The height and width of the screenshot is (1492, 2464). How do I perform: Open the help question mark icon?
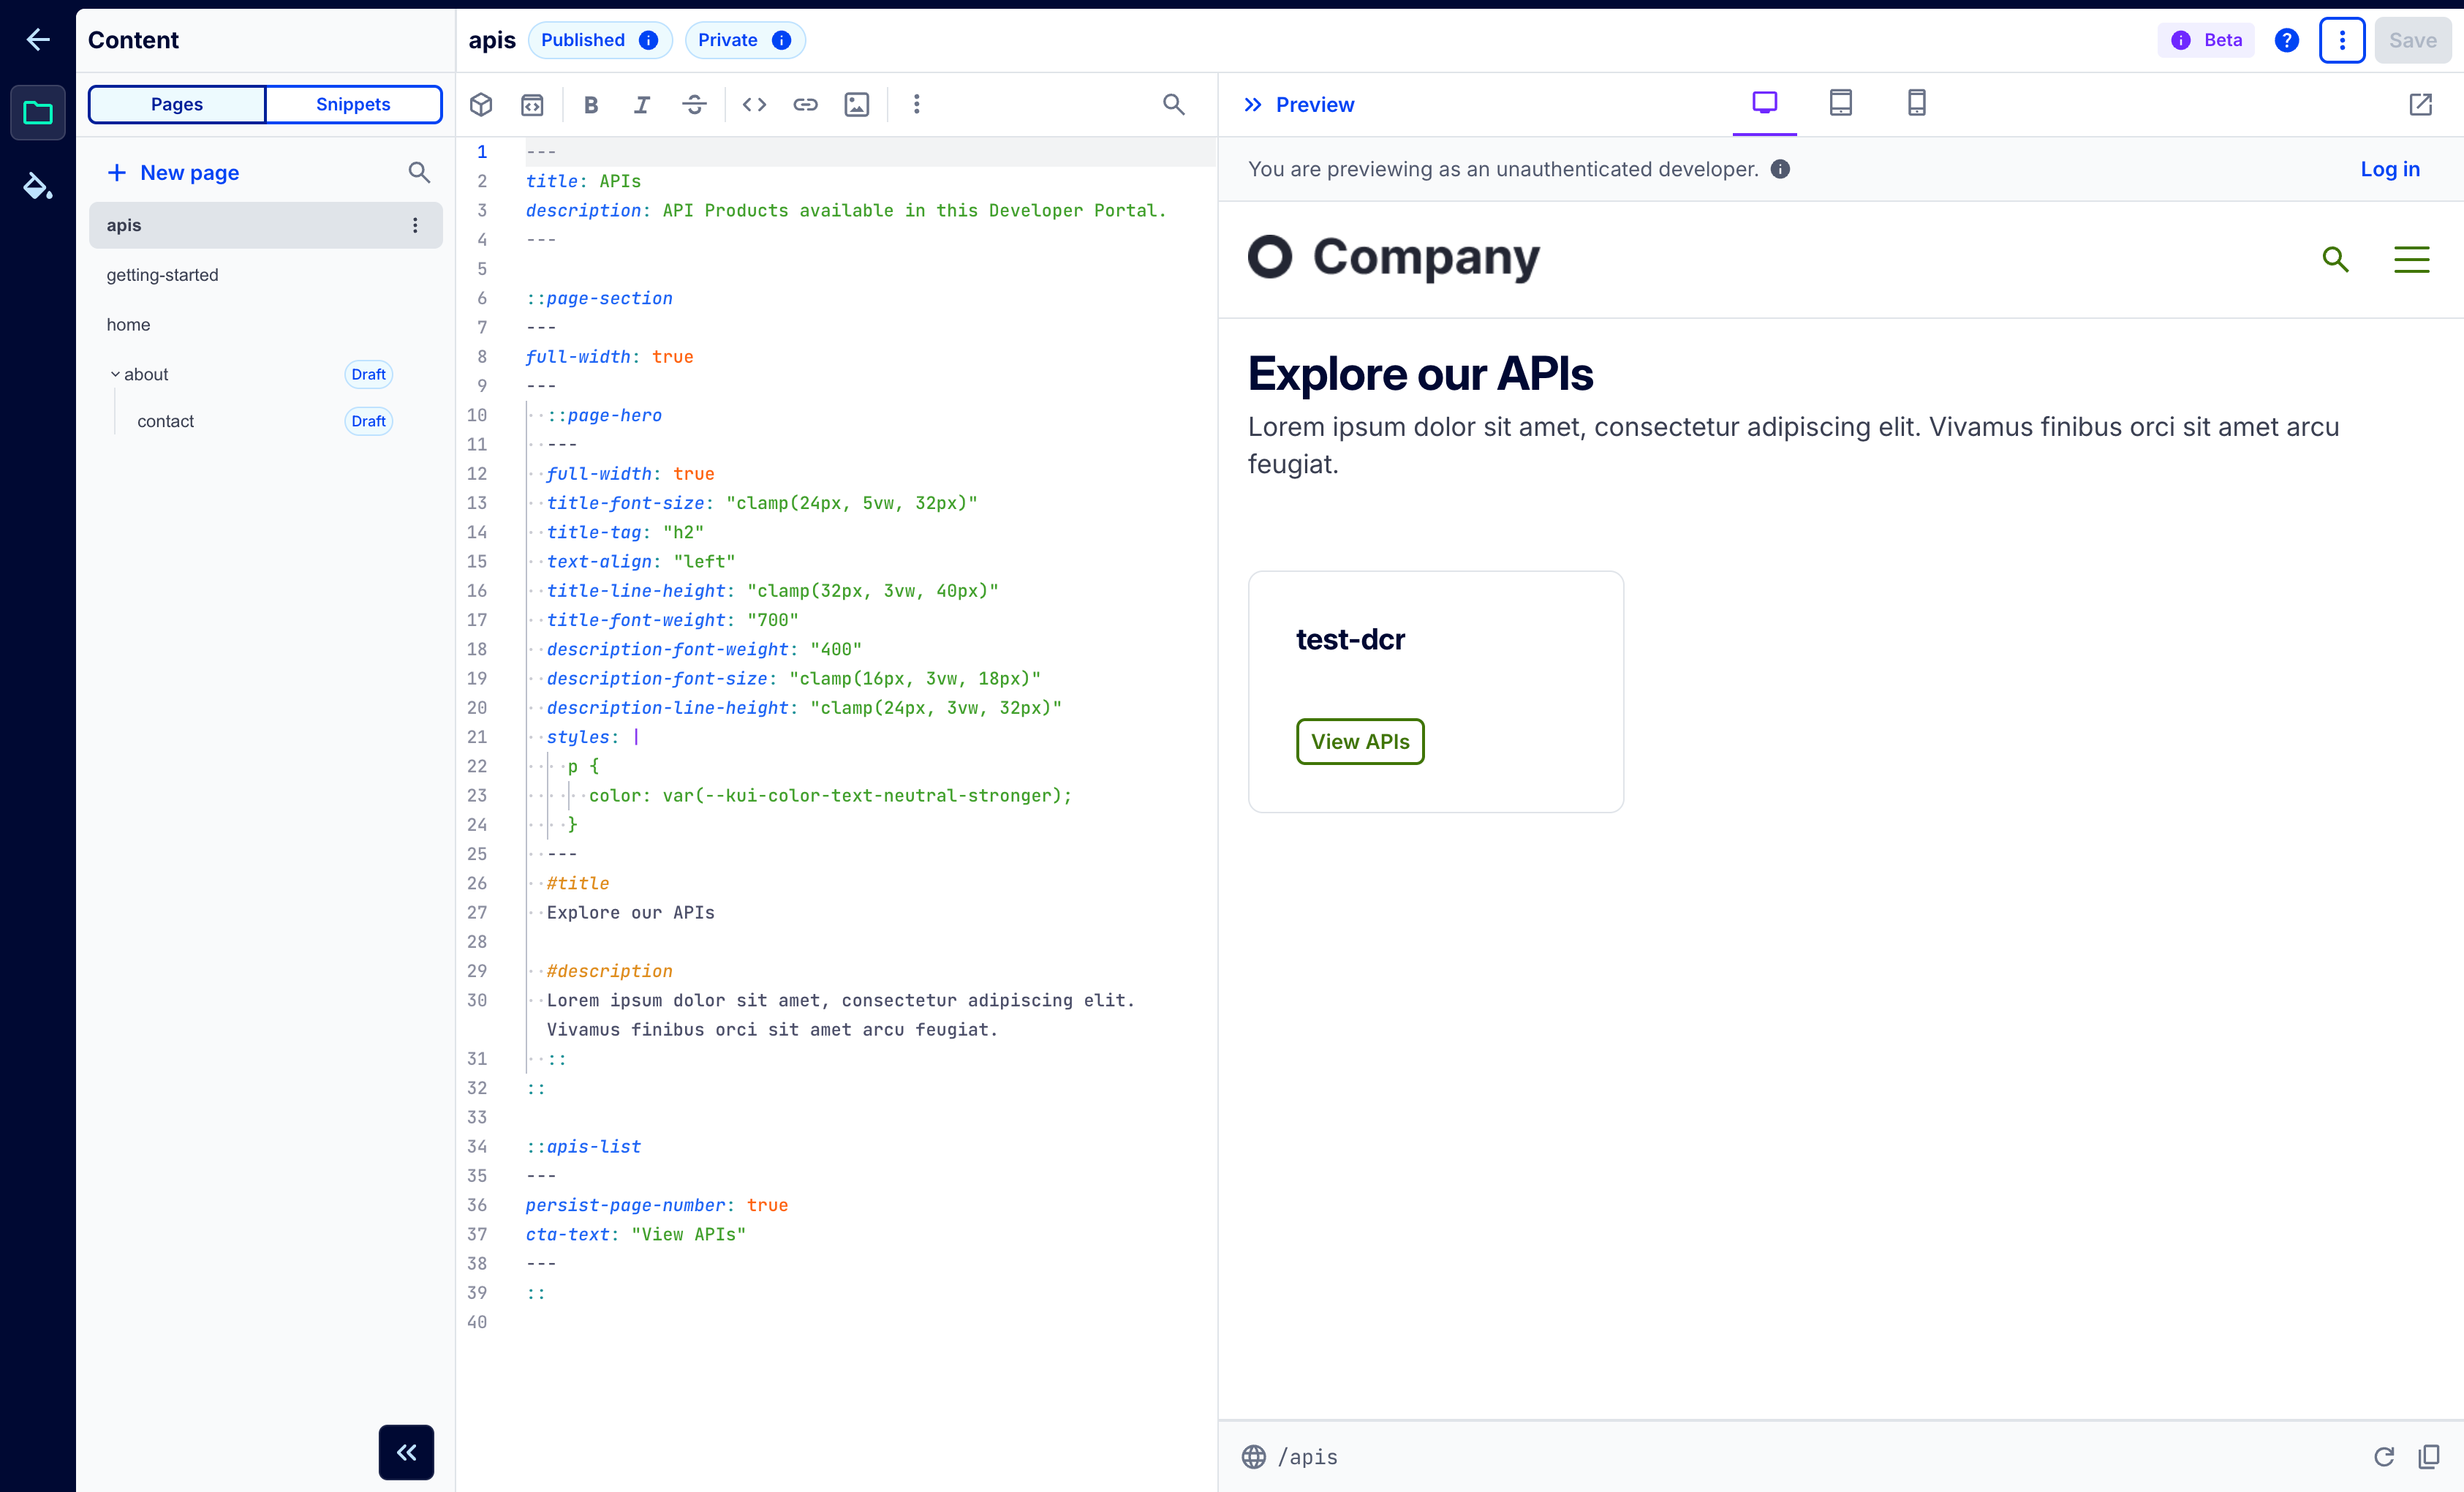[x=2286, y=40]
